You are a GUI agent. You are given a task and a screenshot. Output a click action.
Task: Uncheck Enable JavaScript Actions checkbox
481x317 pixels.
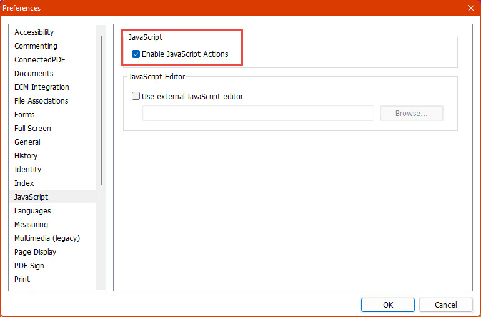coord(136,54)
